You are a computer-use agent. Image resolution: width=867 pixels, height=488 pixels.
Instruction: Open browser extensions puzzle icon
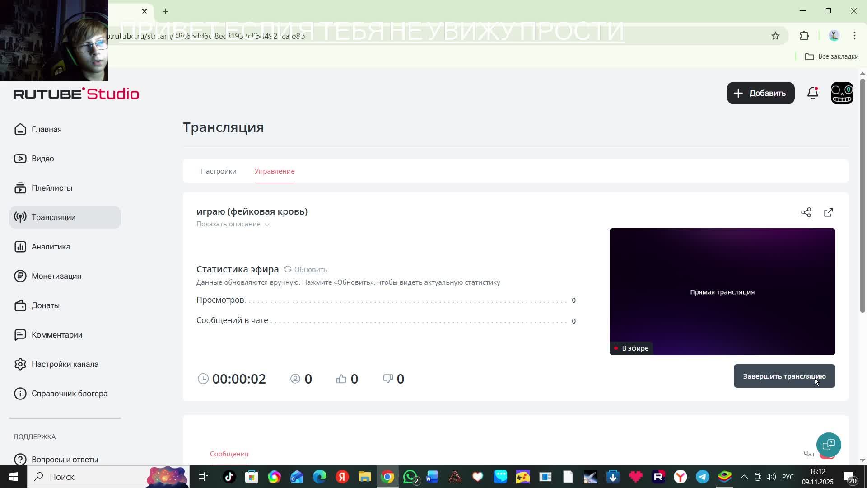click(x=804, y=36)
